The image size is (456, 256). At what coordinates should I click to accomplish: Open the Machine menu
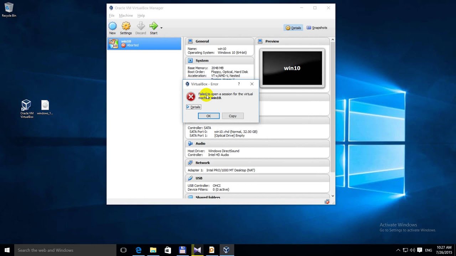[126, 16]
